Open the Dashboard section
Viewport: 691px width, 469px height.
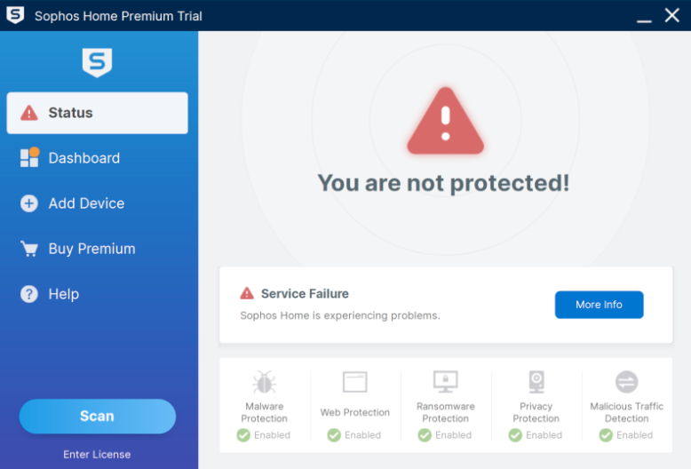point(83,158)
